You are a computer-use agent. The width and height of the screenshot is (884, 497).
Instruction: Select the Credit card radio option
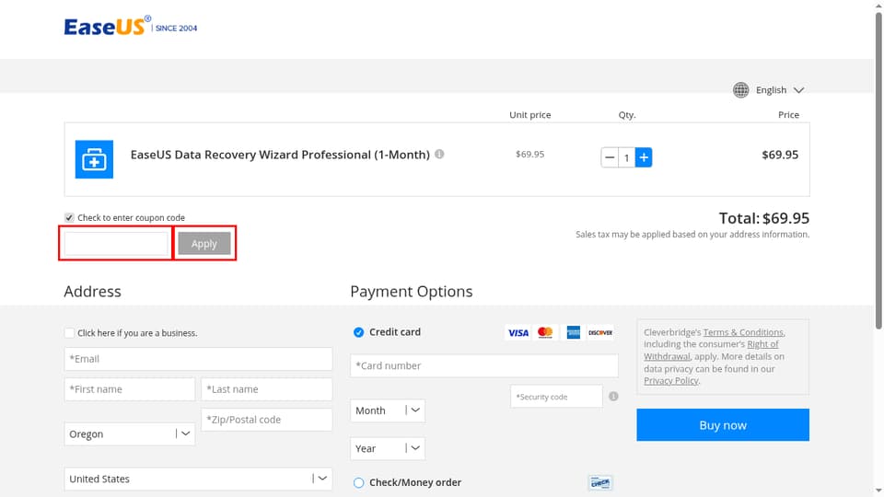click(358, 332)
